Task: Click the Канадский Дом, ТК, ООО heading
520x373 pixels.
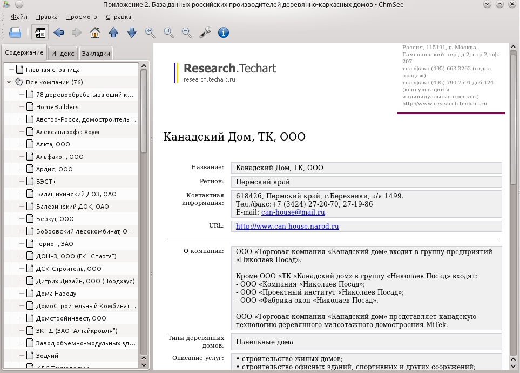Action: (234, 137)
